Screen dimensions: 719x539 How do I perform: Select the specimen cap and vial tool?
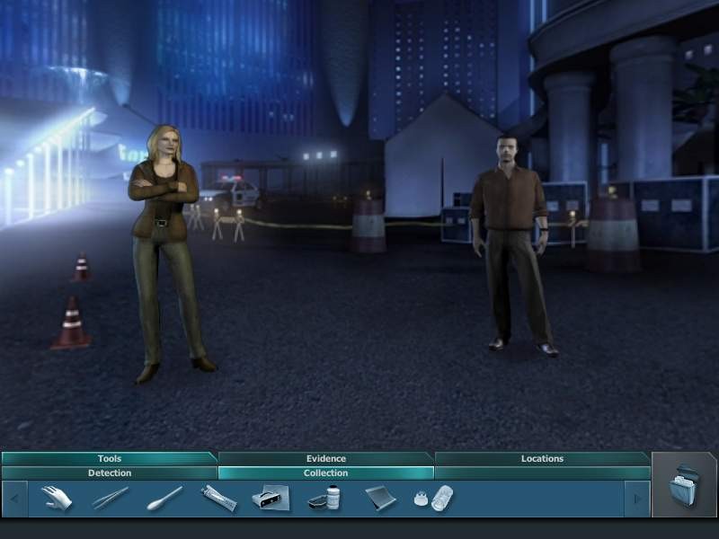[434, 498]
